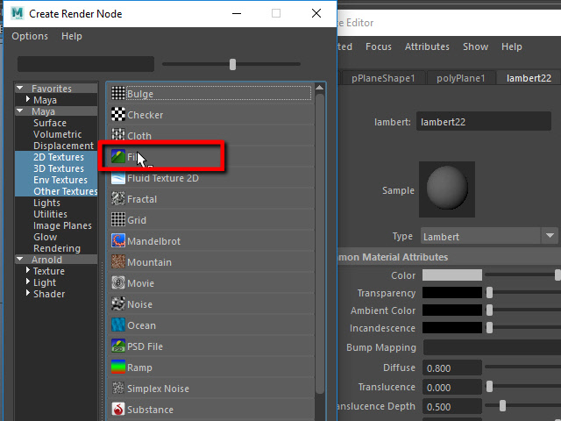This screenshot has height=421, width=561.
Task: Click the Mountain texture icon
Action: pyautogui.click(x=118, y=262)
